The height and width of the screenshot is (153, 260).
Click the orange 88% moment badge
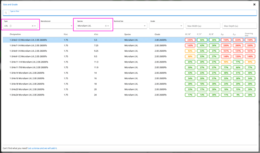(190, 56)
